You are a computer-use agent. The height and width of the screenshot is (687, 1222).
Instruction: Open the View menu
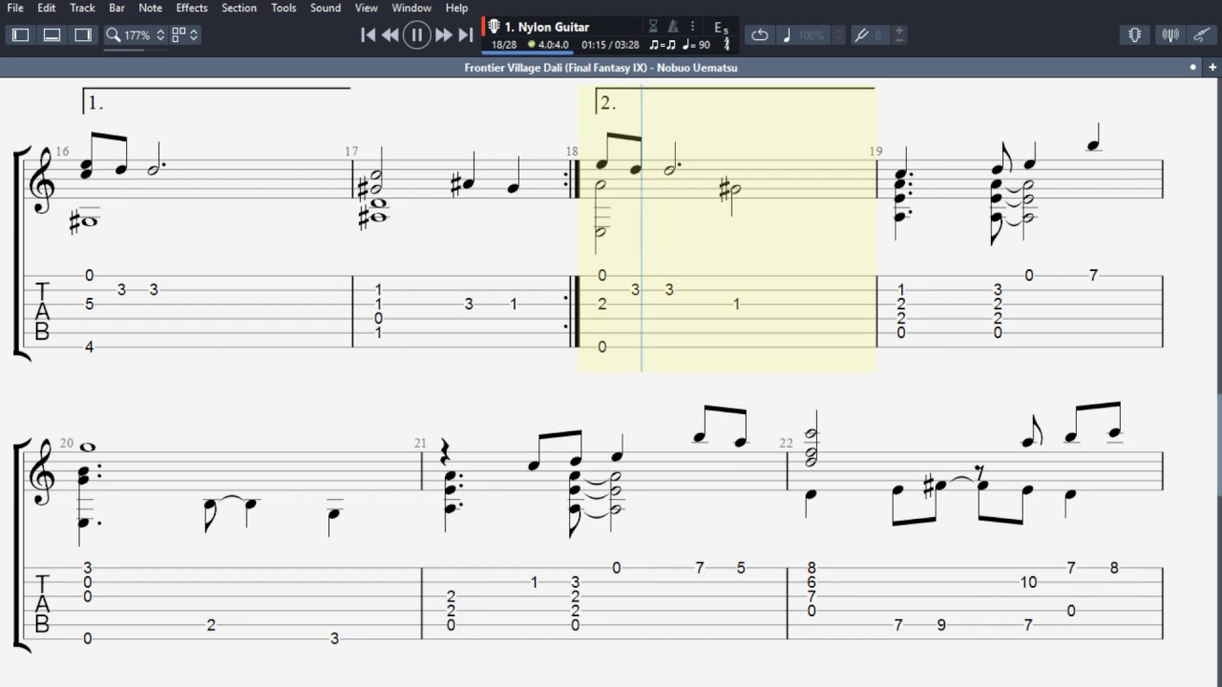coord(367,8)
